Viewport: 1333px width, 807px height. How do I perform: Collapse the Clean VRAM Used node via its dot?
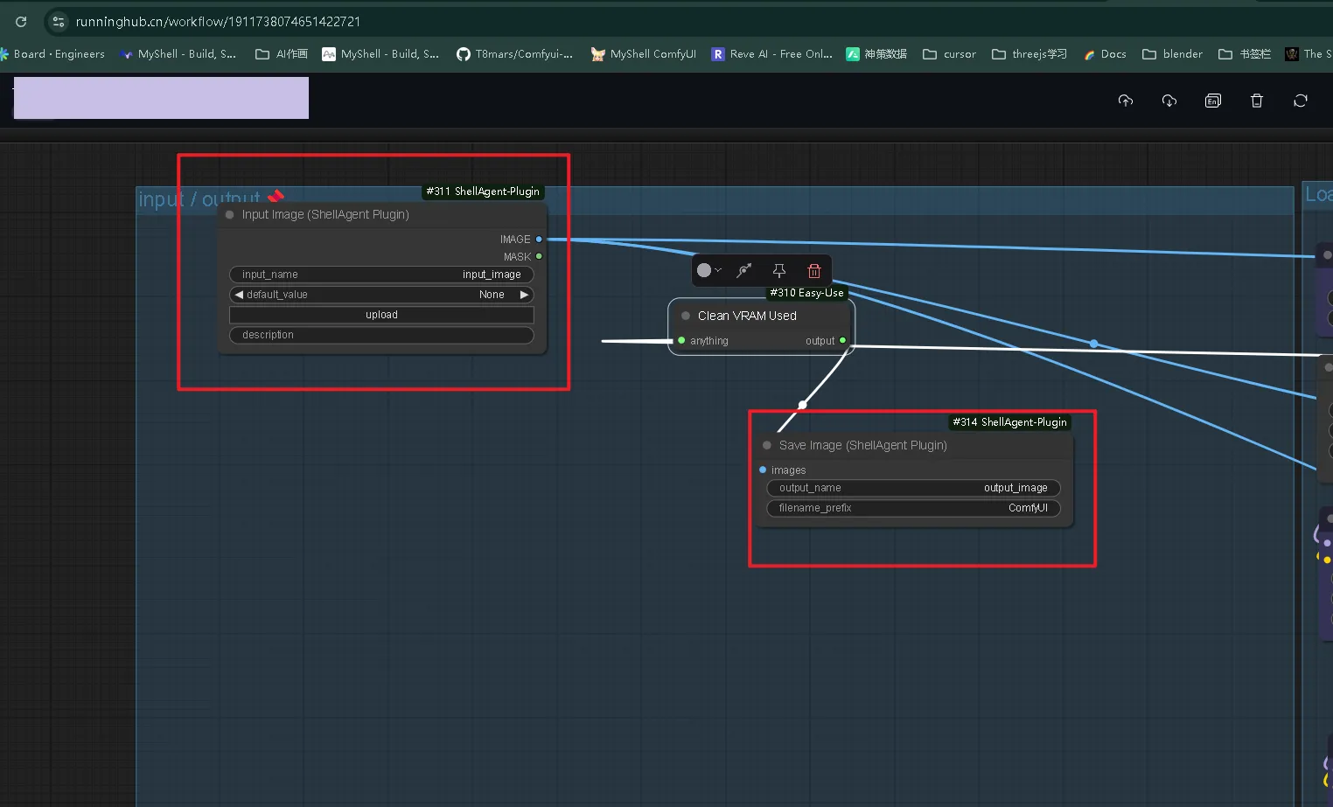[x=686, y=316]
